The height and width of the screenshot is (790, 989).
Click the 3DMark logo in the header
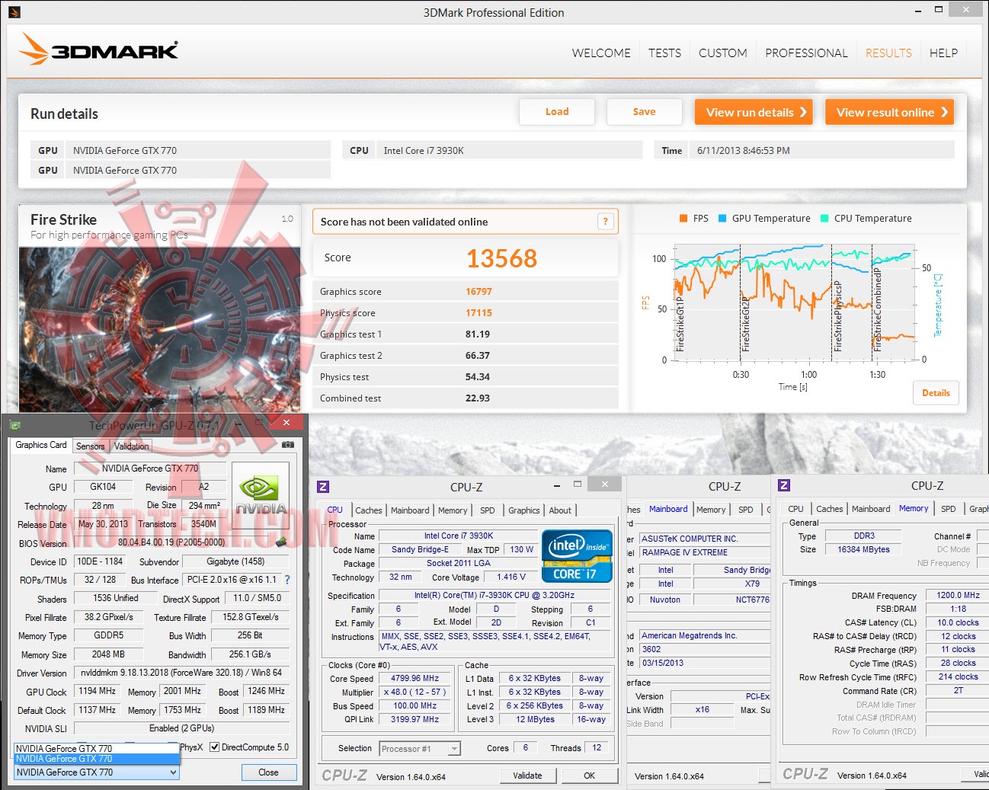(x=98, y=50)
